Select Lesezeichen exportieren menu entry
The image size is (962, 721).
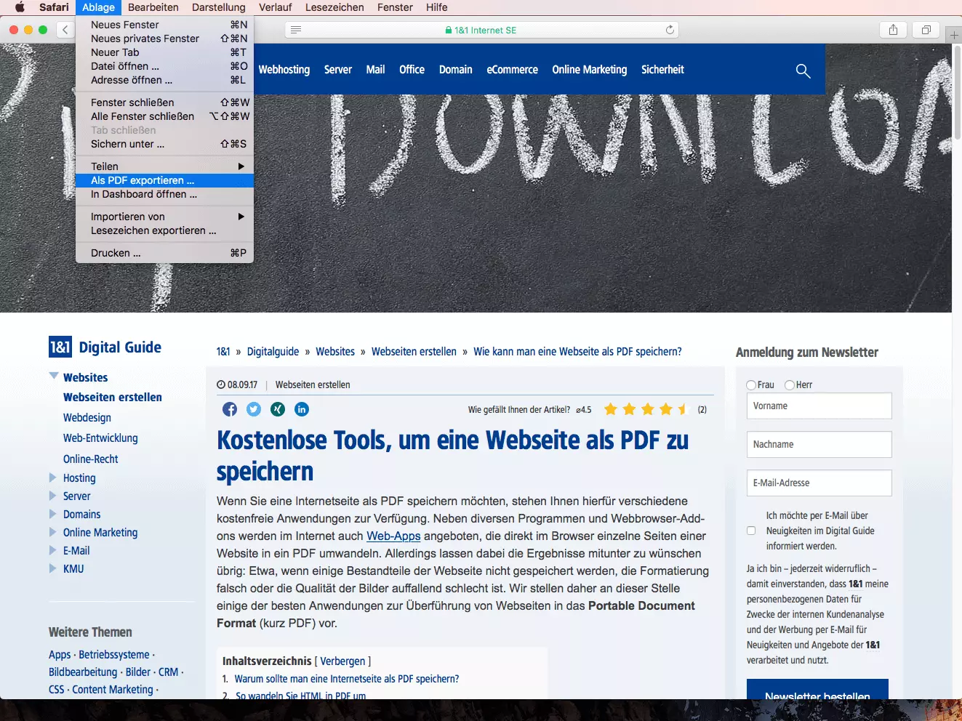click(x=164, y=230)
